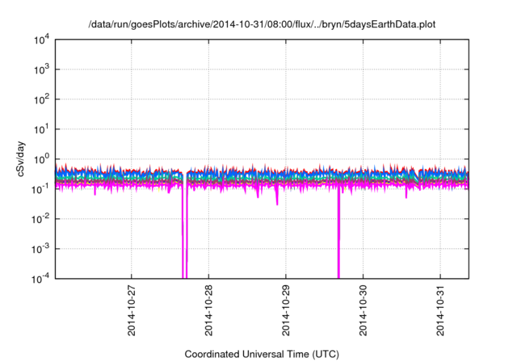The height and width of the screenshot is (362, 517).
Task: Click the magenta dropout spike before 2014-10-30
Action: (x=338, y=233)
